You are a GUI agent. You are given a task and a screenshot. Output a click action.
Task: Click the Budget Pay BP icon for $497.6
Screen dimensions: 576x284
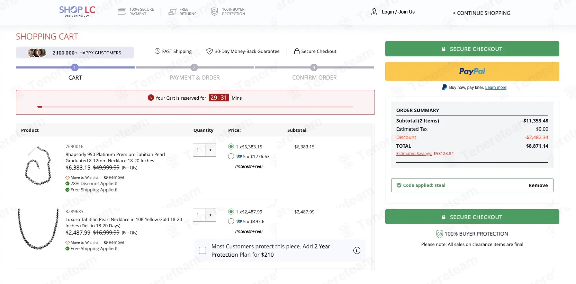239,221
